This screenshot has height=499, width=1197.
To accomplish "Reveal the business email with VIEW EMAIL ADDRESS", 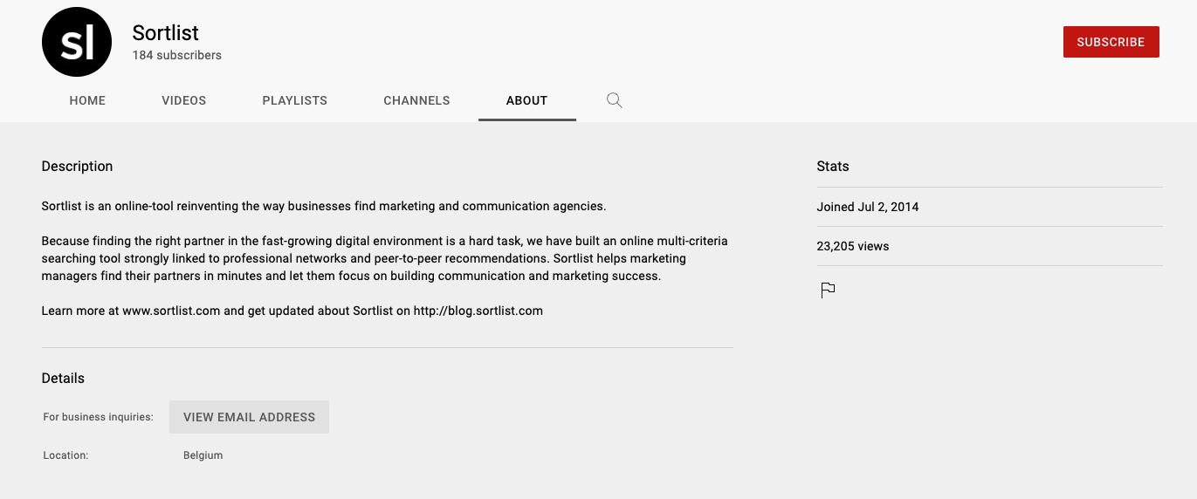I will point(249,417).
